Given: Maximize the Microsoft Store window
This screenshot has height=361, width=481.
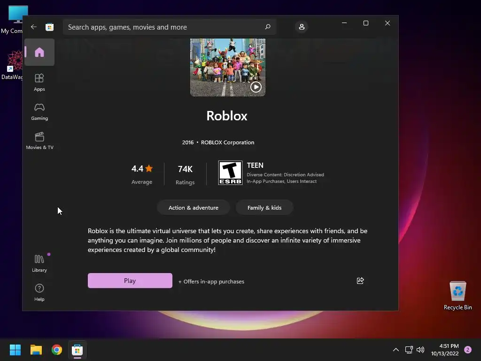Looking at the screenshot, I should [365, 23].
